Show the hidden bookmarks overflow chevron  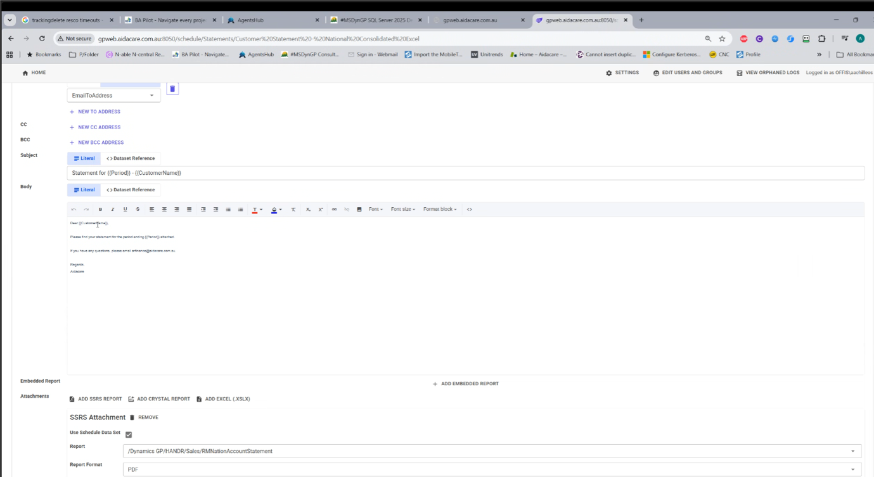coord(819,54)
